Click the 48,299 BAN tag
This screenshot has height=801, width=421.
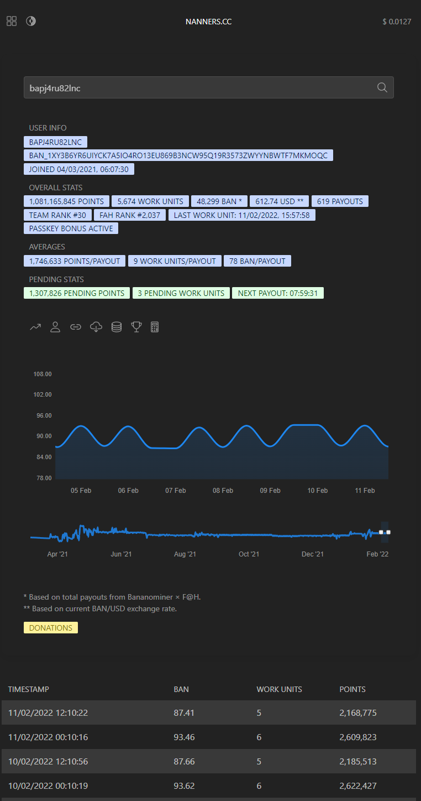[x=219, y=201]
